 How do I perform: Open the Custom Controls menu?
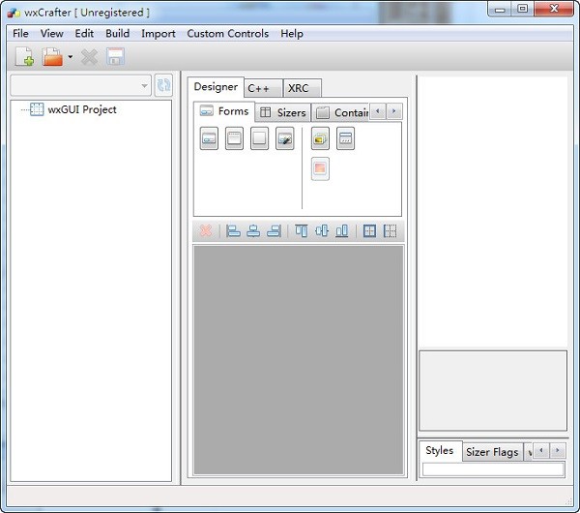coord(227,34)
